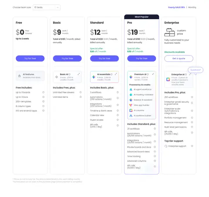Click the AI workflow builder icon
This screenshot has width=209, height=197.
pos(131,116)
